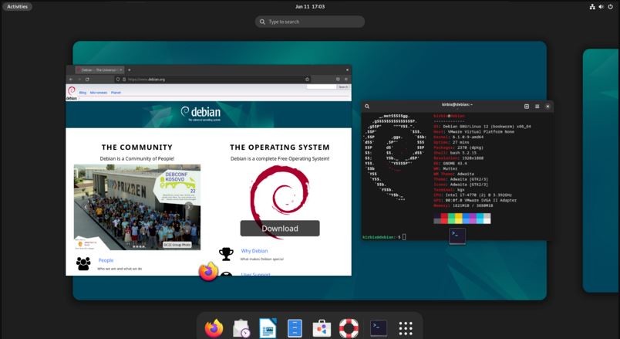Click the Terminal icon in the dock
Screen dimensions: 620x339
point(378,328)
